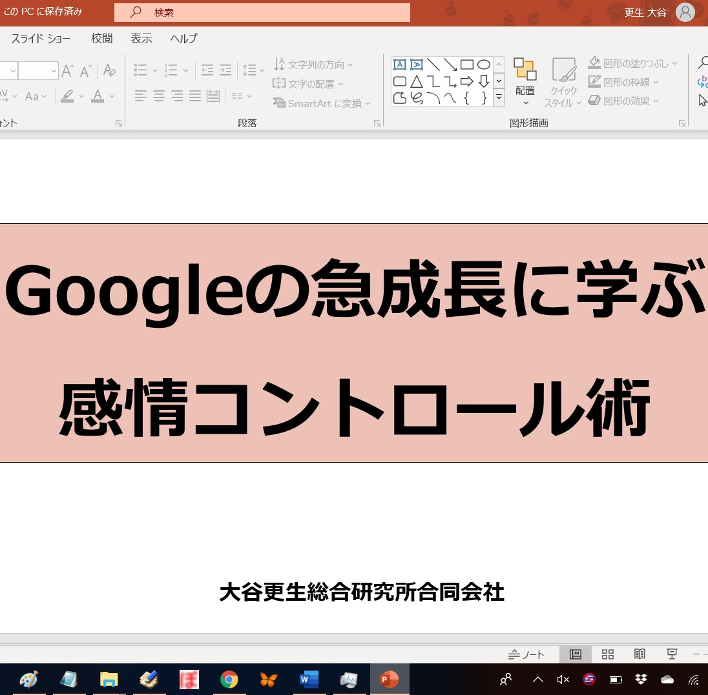The height and width of the screenshot is (695, 708).
Task: Open the font color dropdown arrow
Action: 112,96
